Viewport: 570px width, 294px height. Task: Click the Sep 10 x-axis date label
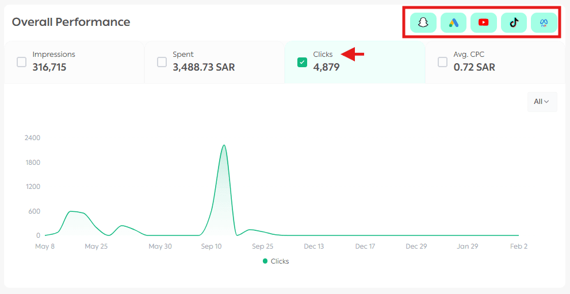click(x=211, y=246)
